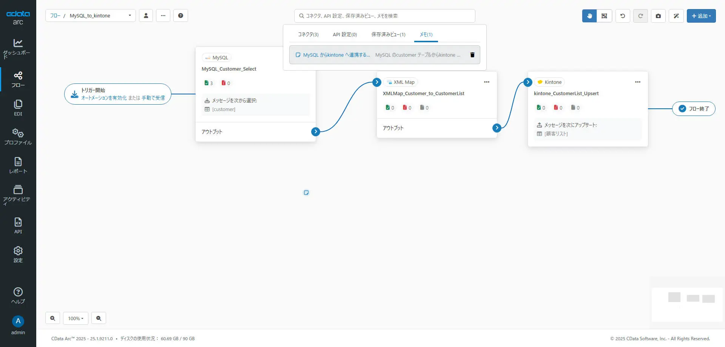Click the MySQL connector output port arrow

316,131
